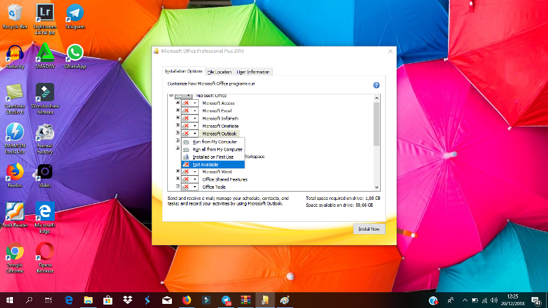Open File Explorer from the taskbar
Viewport: 548px width, 308px height.
88,300
